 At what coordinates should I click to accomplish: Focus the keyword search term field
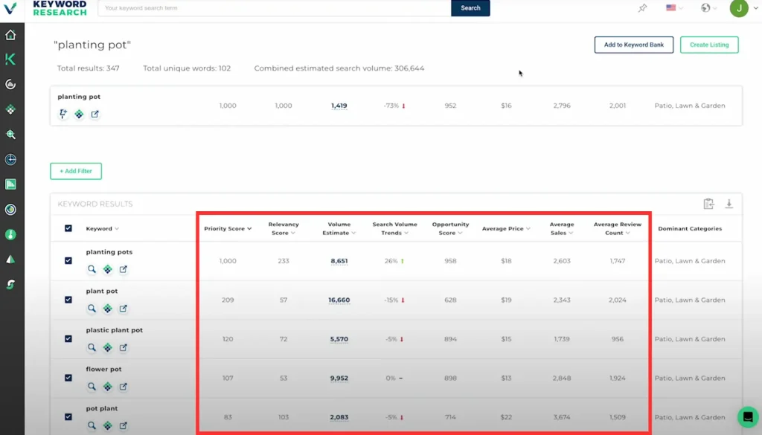pos(275,7)
